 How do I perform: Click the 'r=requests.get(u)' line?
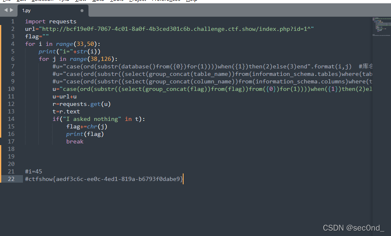pyautogui.click(x=81, y=104)
